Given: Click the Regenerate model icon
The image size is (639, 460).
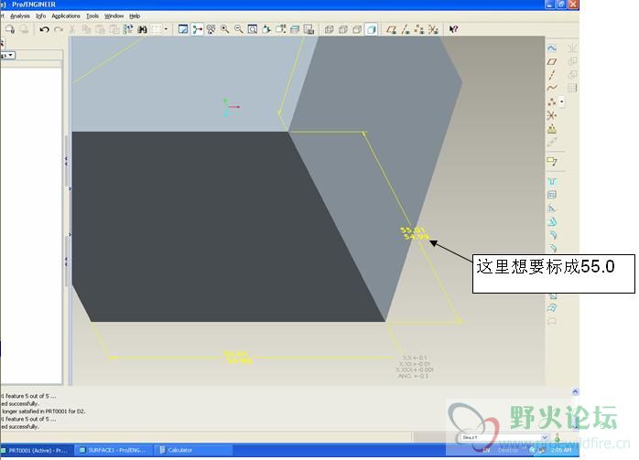Looking at the screenshot, I should 128,29.
